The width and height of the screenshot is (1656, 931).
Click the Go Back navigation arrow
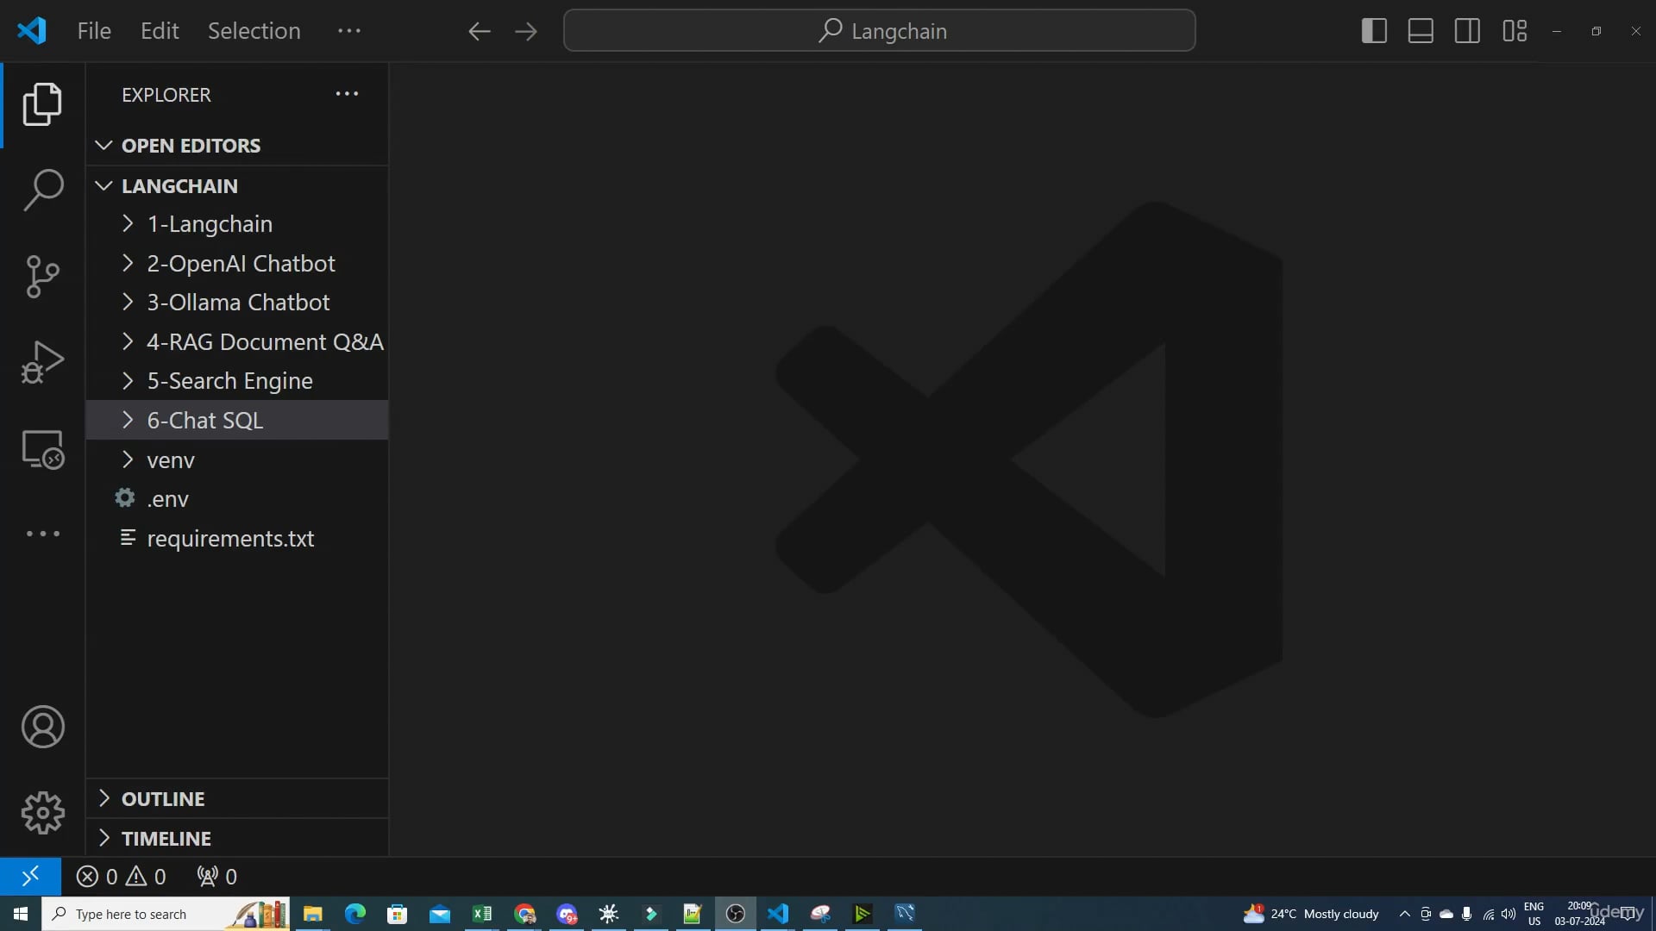pos(480,32)
